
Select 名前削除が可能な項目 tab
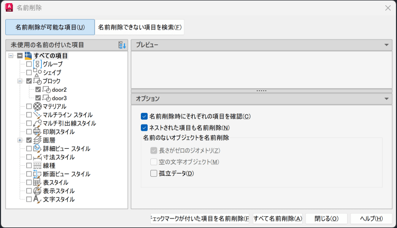coord(50,27)
